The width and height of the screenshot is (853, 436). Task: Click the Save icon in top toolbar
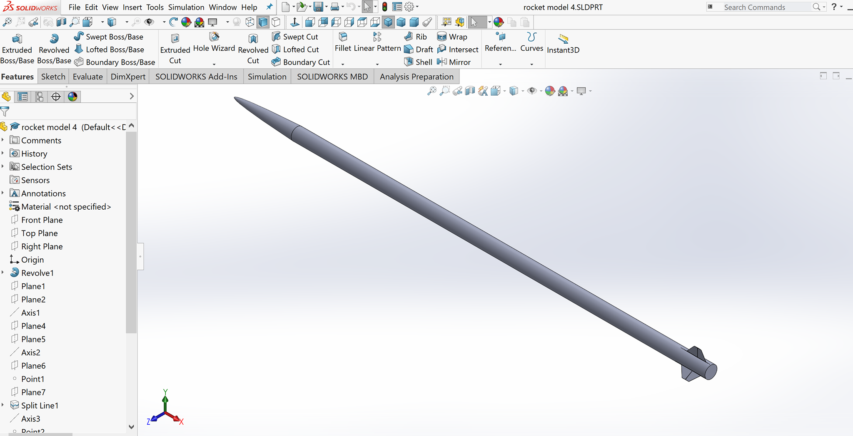click(x=318, y=7)
